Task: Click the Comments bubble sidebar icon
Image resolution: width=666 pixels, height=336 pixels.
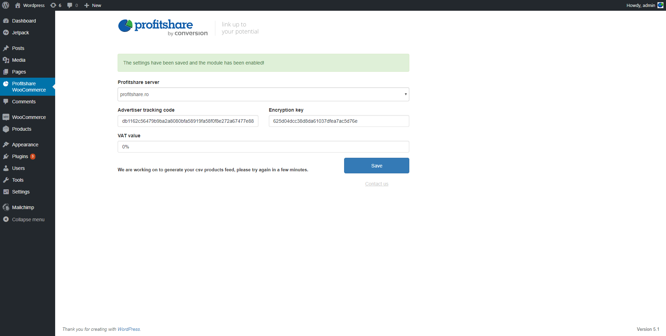Action: [6, 102]
